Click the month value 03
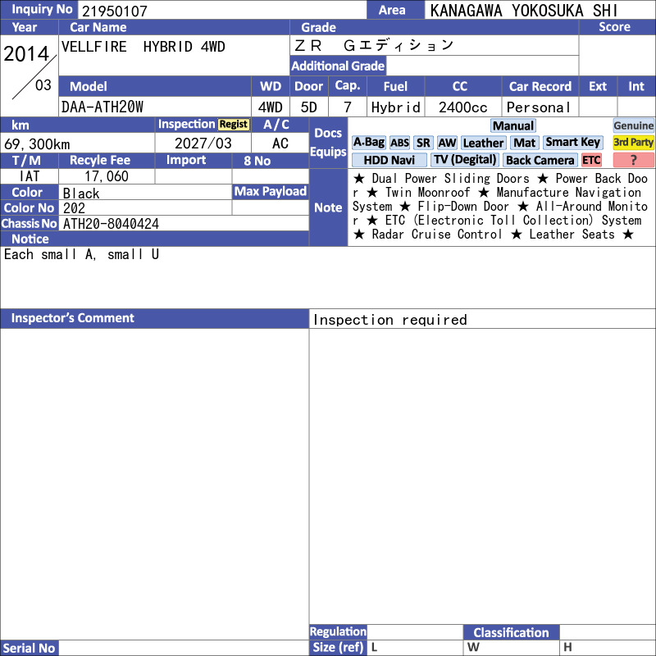The image size is (656, 656). pyautogui.click(x=43, y=85)
